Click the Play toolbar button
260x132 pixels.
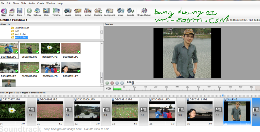click(x=29, y=11)
